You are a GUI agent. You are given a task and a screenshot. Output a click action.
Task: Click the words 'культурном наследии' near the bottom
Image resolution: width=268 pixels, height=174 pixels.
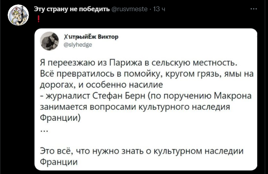coord(198,151)
